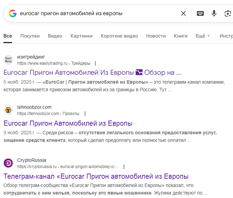Viewport: 233px width, 198px height.
Task: Click the tehnoobzor.com favicon
Action: click(x=8, y=110)
